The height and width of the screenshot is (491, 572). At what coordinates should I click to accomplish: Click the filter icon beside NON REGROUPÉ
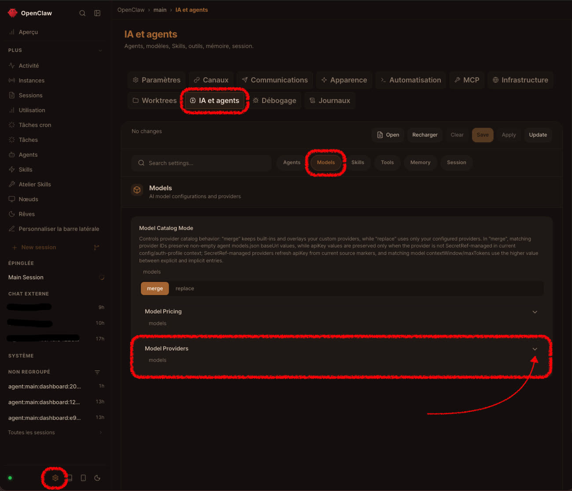[x=97, y=372]
